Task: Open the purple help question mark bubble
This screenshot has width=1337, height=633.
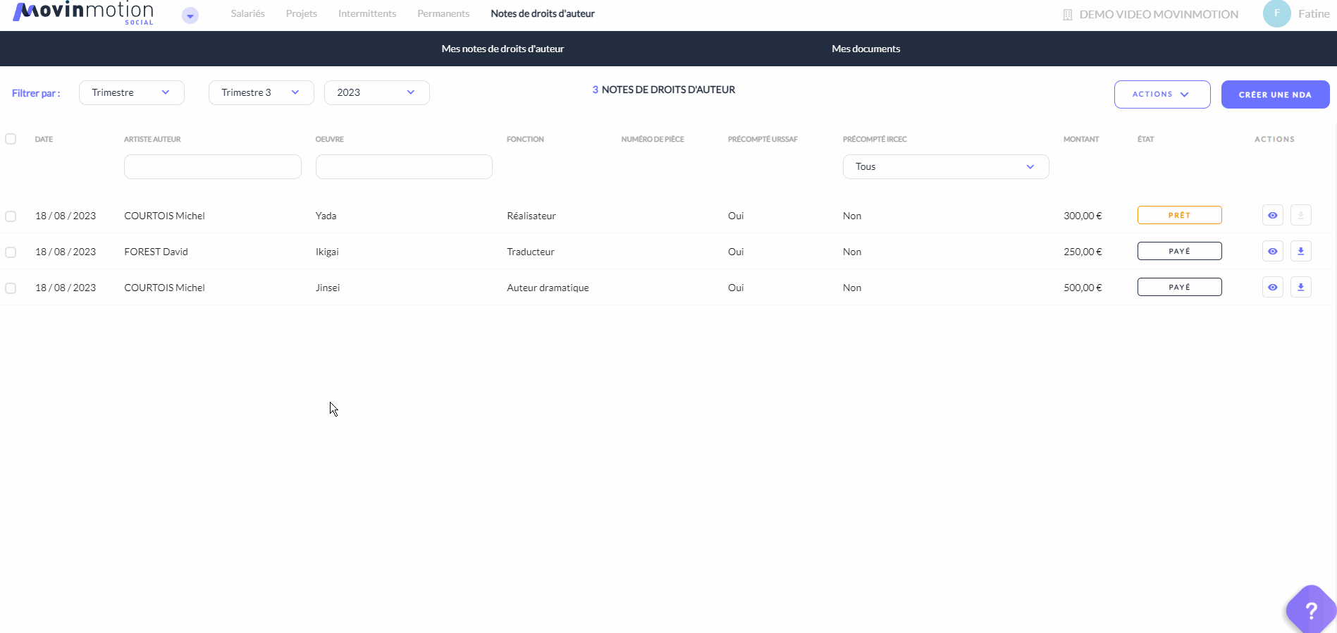Action: tap(1311, 610)
